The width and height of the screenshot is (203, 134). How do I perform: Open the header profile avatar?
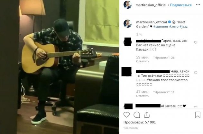127,5
